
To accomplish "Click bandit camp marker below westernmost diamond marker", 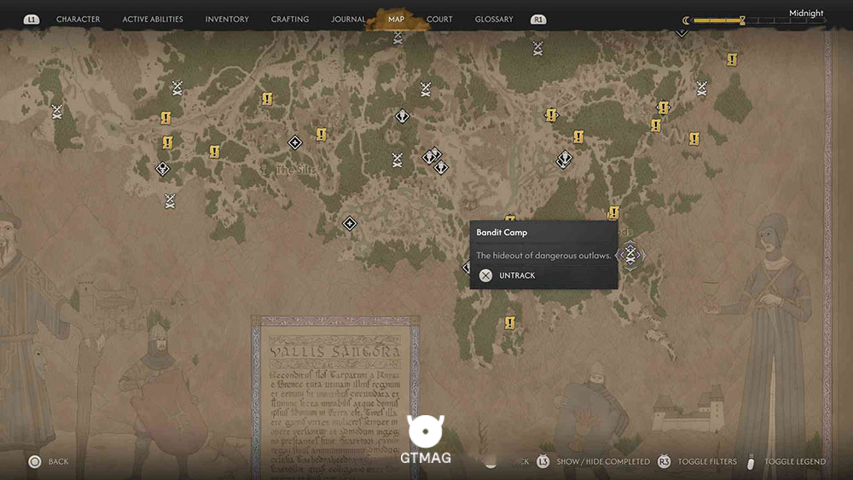I will pos(170,201).
